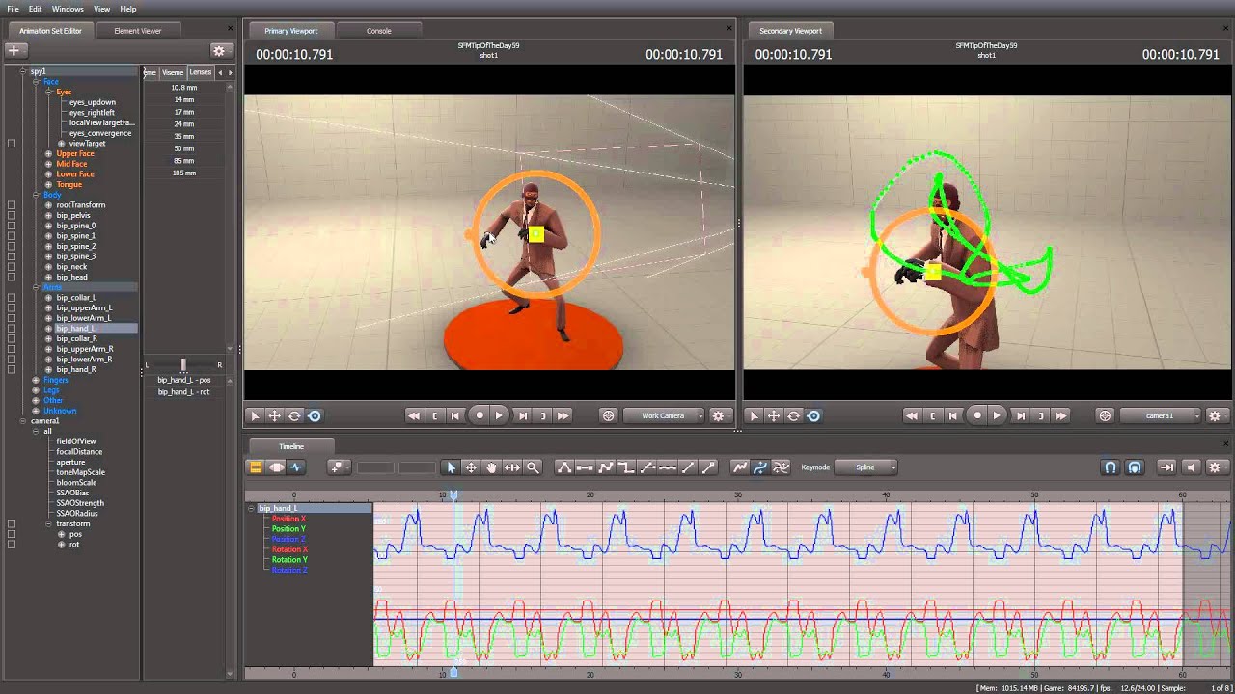Image resolution: width=1235 pixels, height=694 pixels.
Task: Click the bookmark/key insert tool in timeline
Action: pyautogui.click(x=337, y=467)
